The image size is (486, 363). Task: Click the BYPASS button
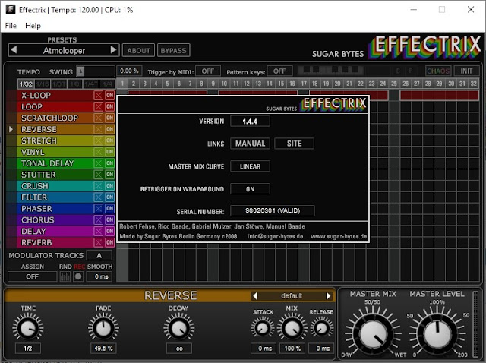(174, 51)
